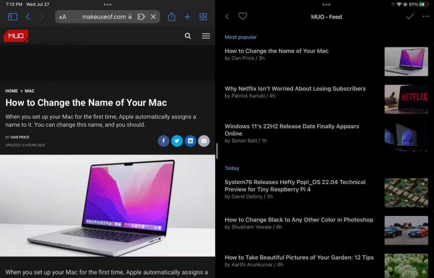
Task: Tap the MacBook thumbnail in feed
Action: (x=406, y=61)
